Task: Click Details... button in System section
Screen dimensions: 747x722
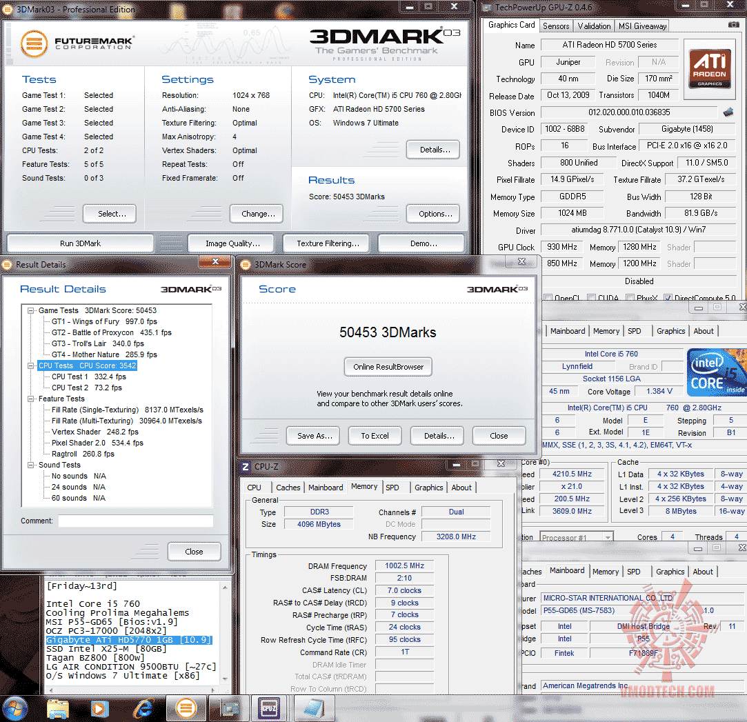Action: coord(433,150)
